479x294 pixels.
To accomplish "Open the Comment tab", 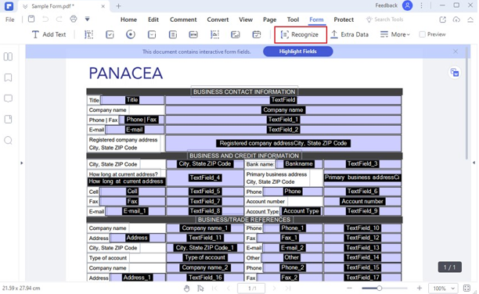I will [183, 20].
